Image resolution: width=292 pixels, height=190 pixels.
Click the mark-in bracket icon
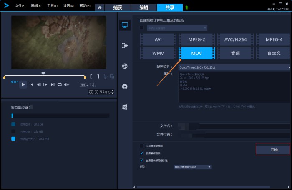(92, 76)
